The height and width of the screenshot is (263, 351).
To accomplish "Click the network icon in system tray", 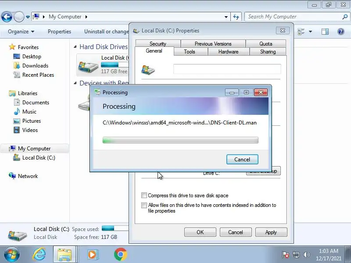I will tap(296, 255).
